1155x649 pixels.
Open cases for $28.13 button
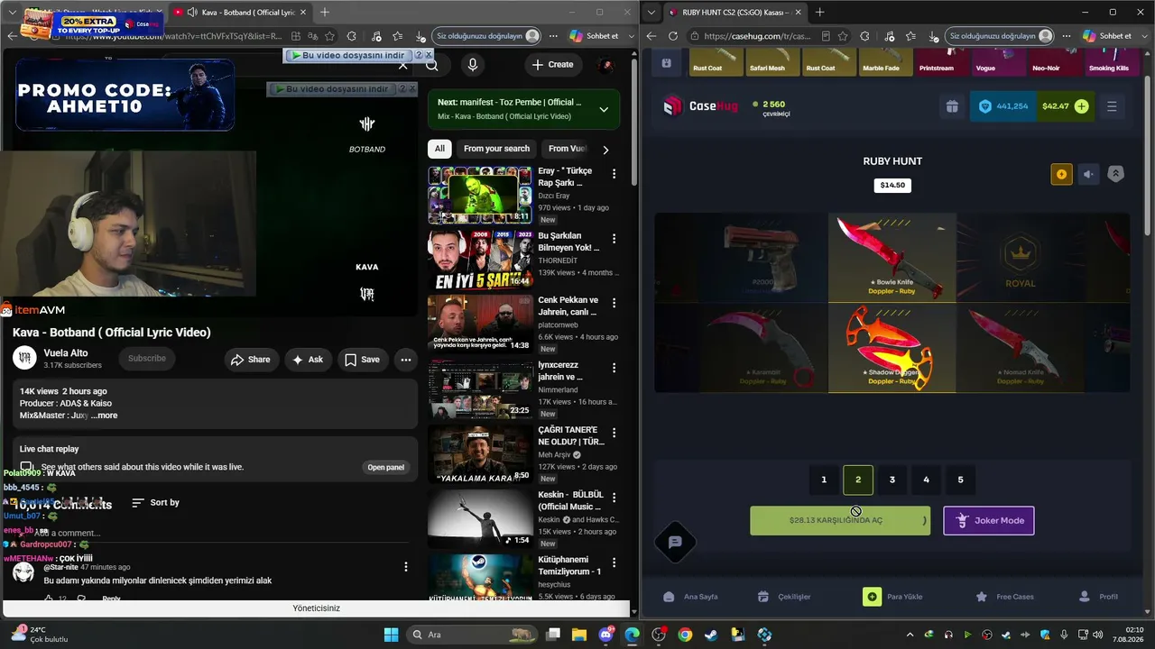coord(840,520)
